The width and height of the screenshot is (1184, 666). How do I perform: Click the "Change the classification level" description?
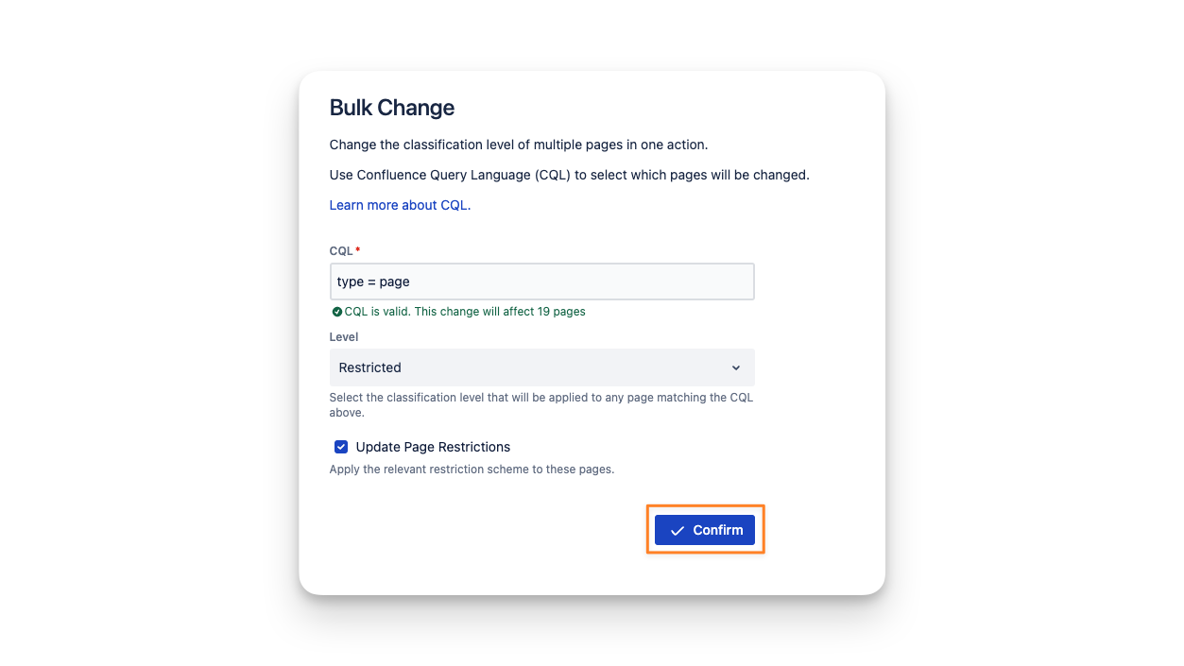(x=519, y=145)
